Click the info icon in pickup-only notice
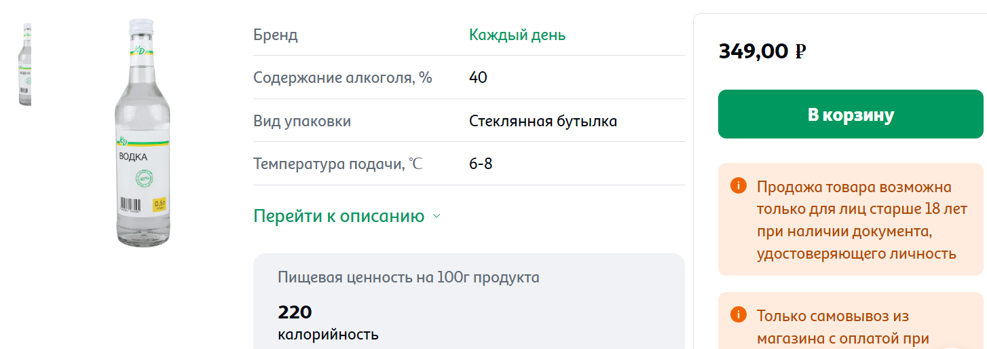Screen dimensions: 987x349 (x=738, y=315)
